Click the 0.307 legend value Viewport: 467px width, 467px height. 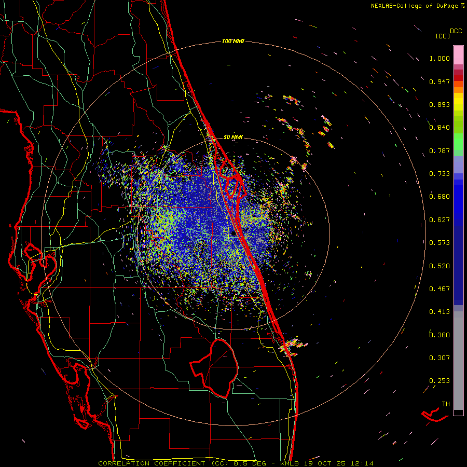point(439,358)
